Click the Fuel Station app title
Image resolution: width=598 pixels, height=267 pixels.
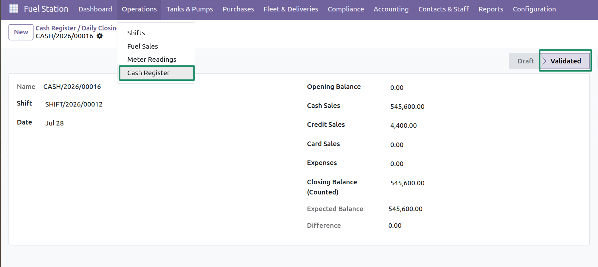46,9
